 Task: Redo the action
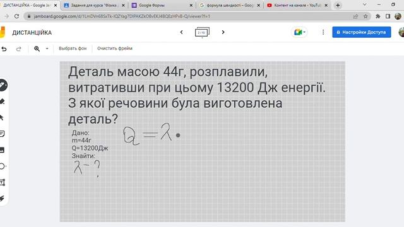(18, 49)
